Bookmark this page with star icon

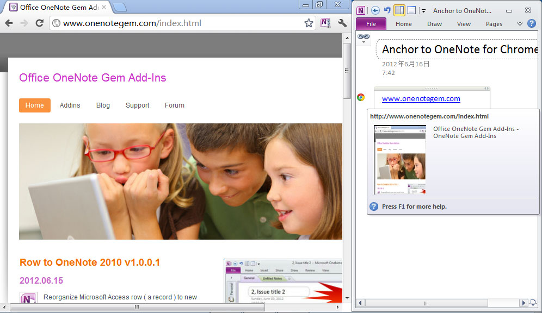coord(309,23)
